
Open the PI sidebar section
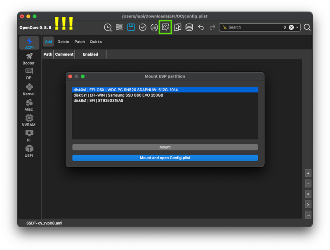[29, 136]
